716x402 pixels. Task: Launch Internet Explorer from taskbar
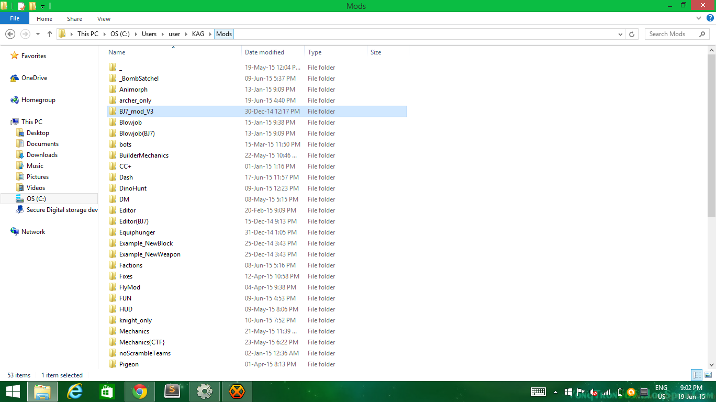75,392
